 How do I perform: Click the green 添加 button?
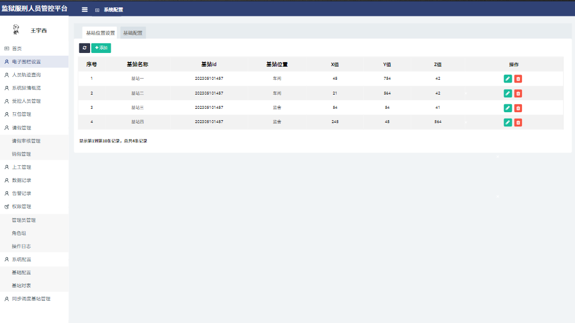[x=101, y=48]
